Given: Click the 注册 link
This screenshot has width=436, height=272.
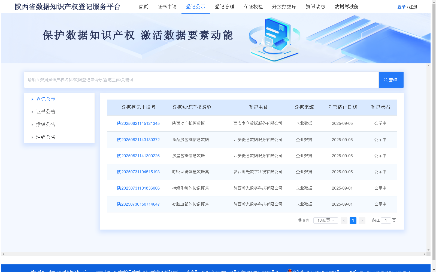Looking at the screenshot, I should [413, 7].
